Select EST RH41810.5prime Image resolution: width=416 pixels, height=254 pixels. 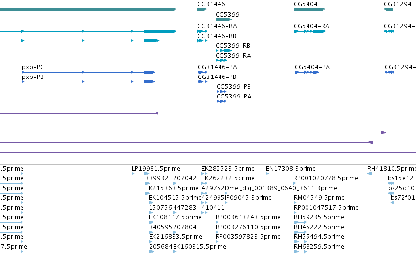pyautogui.click(x=392, y=169)
